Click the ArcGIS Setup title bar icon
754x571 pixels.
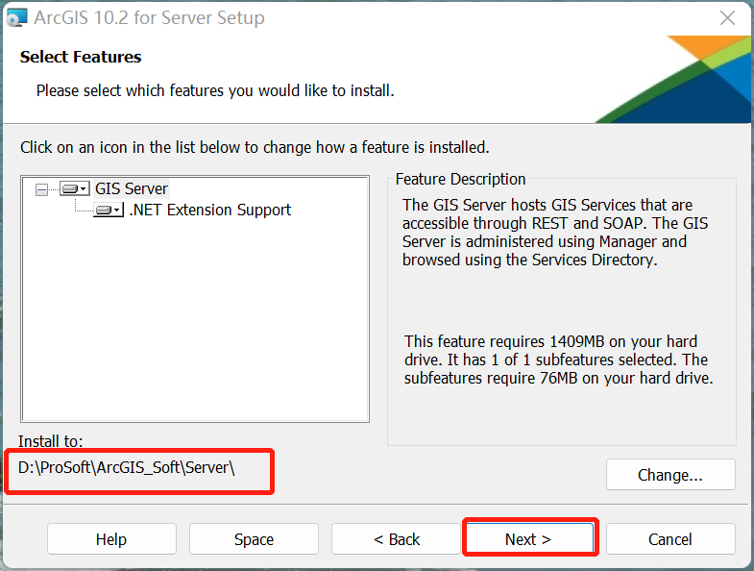tap(17, 18)
